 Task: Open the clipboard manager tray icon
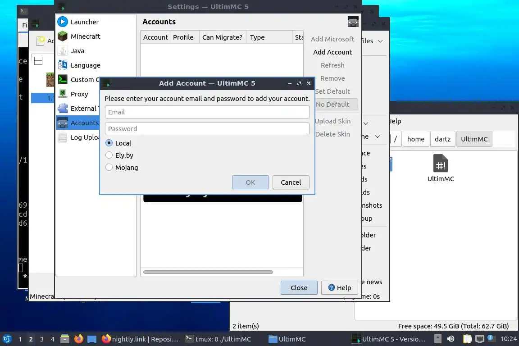467,339
